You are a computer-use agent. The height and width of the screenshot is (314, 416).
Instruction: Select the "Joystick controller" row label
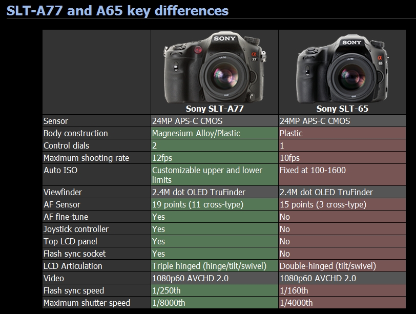pos(76,229)
